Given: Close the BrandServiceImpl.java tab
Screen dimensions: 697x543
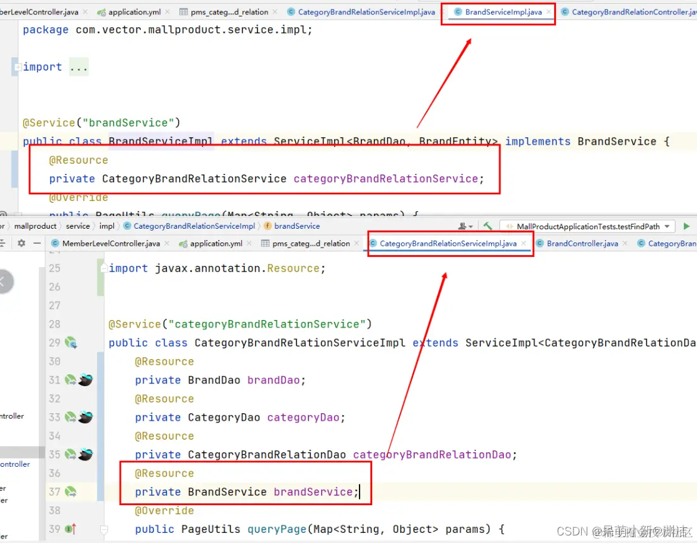Looking at the screenshot, I should (549, 12).
